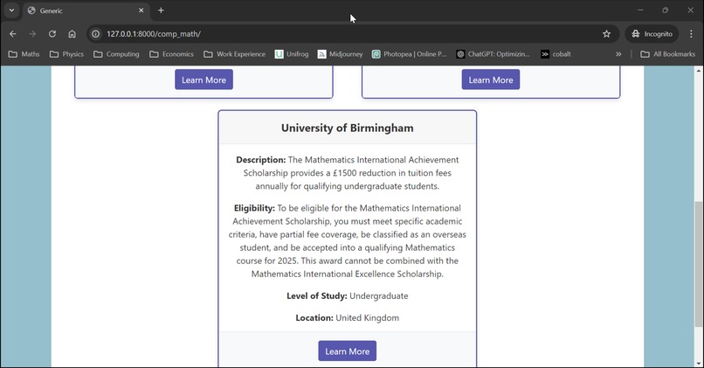
Task: Open the Work Experience bookmarks folder
Action: [234, 54]
